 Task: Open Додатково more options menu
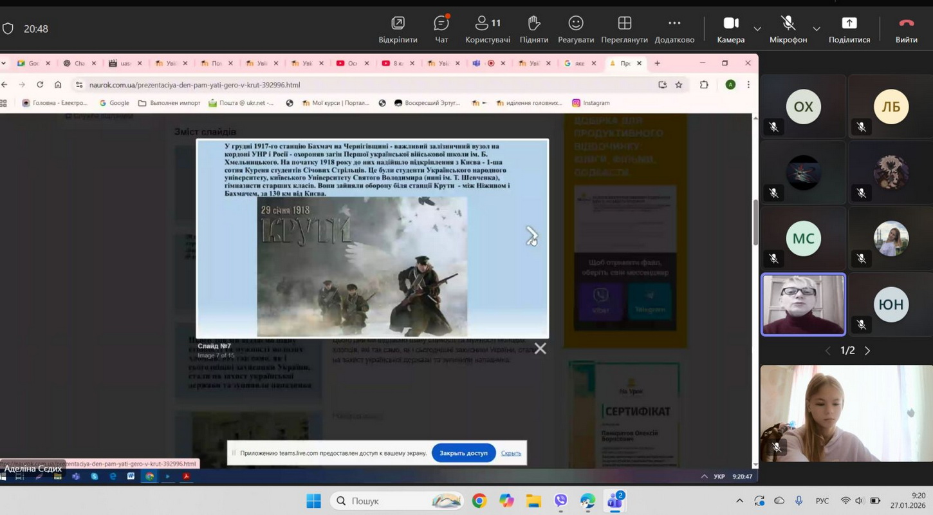point(674,29)
